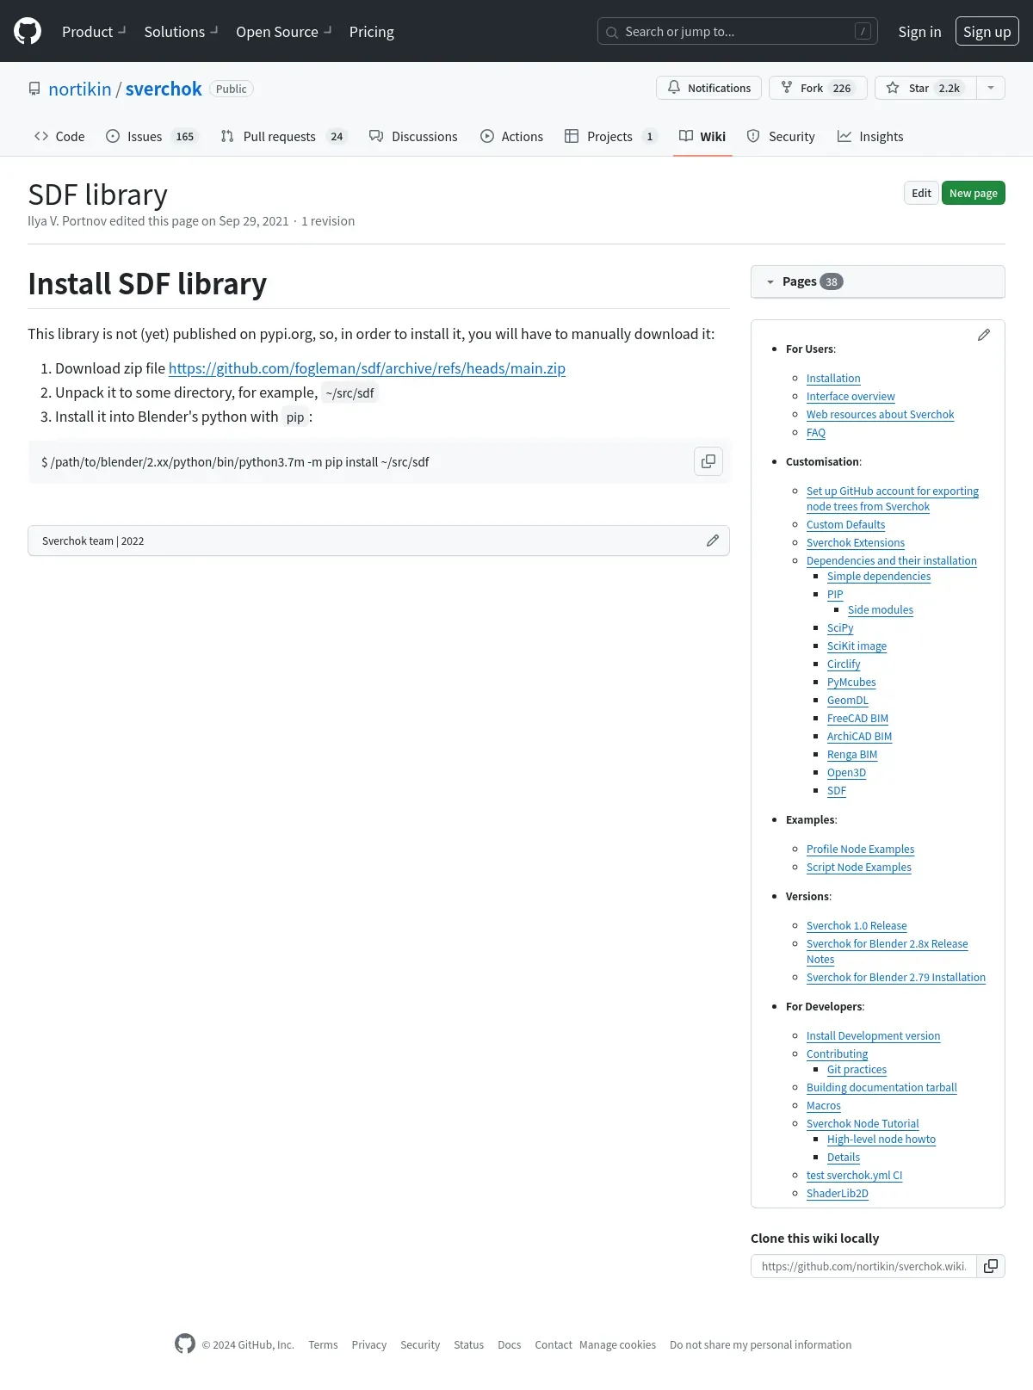
Task: Open the Sverchok 1.0 Release page
Action: pos(857,925)
